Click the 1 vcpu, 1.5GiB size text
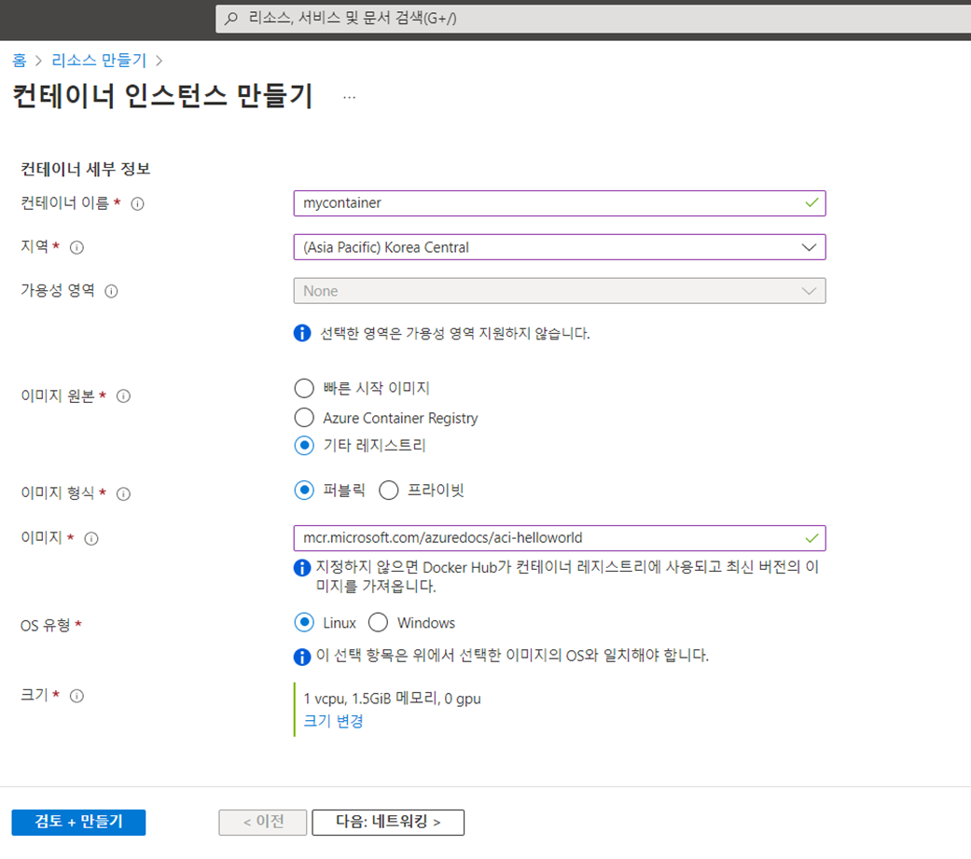The image size is (971, 859). click(x=392, y=699)
